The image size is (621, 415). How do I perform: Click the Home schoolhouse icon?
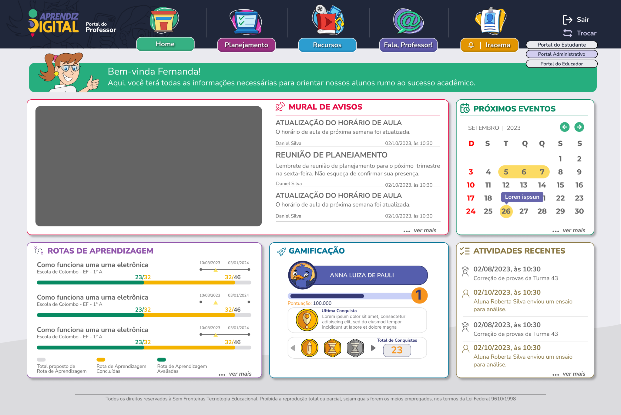coord(164,20)
